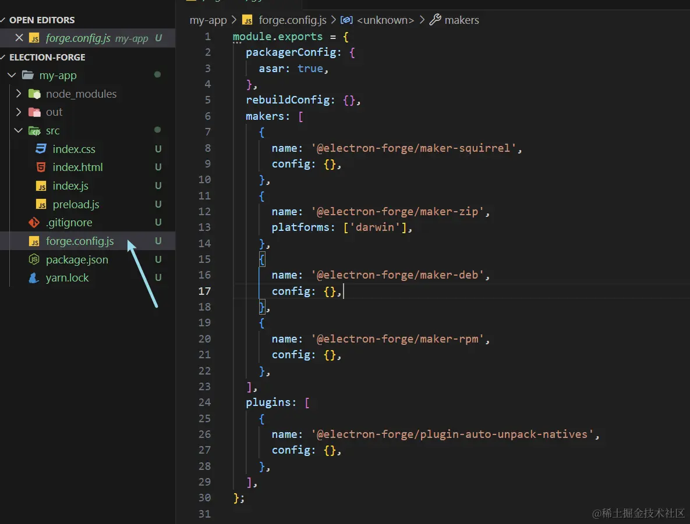Click the node_modules folder icon
The image size is (690, 524).
[34, 94]
